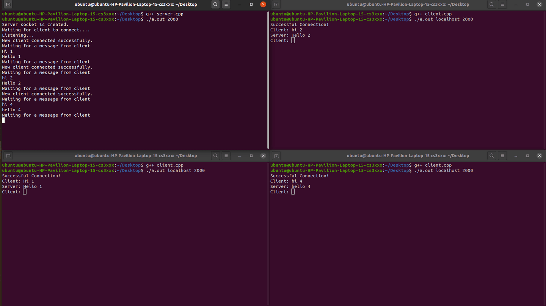The height and width of the screenshot is (306, 546).
Task: Minimize the 'hi 4' client terminal
Action: [x=515, y=156]
